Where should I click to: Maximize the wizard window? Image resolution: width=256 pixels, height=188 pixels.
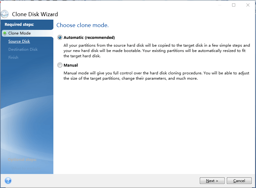[234, 5]
